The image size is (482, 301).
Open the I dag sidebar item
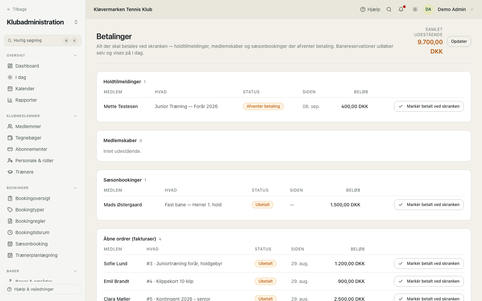43,77
